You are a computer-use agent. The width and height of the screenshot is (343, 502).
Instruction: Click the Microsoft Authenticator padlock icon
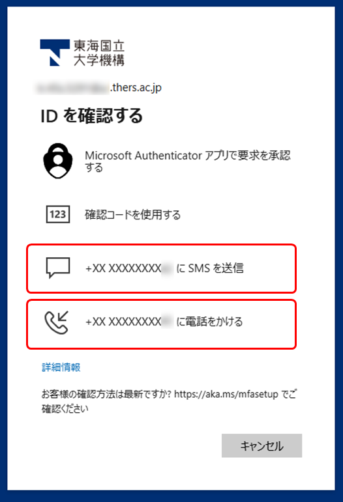coord(57,161)
